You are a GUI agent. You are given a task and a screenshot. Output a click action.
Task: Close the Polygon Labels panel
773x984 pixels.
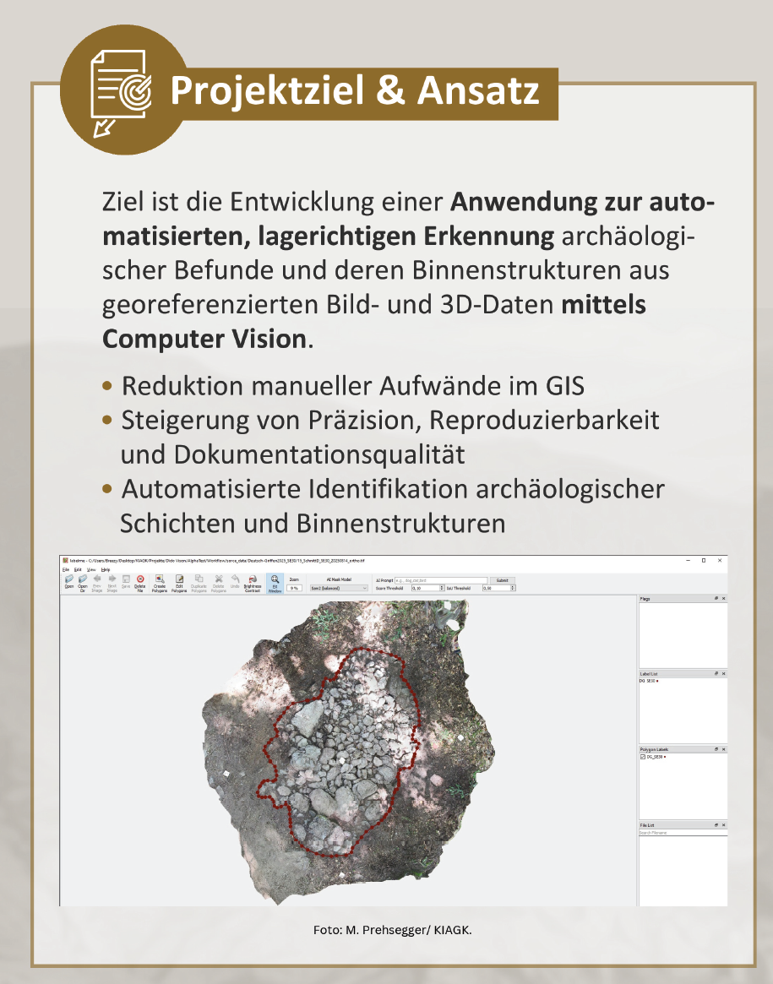click(723, 749)
